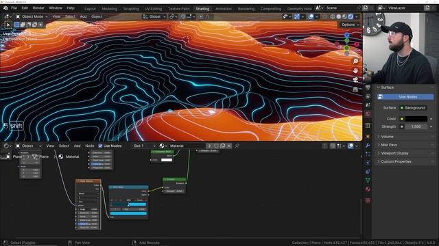The width and height of the screenshot is (439, 246).
Task: Click the zoom magnifier viewport icon
Action: [355, 61]
